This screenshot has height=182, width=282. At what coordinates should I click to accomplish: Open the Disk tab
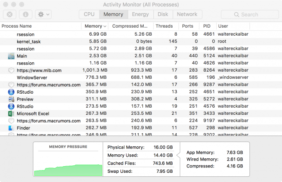point(163,14)
